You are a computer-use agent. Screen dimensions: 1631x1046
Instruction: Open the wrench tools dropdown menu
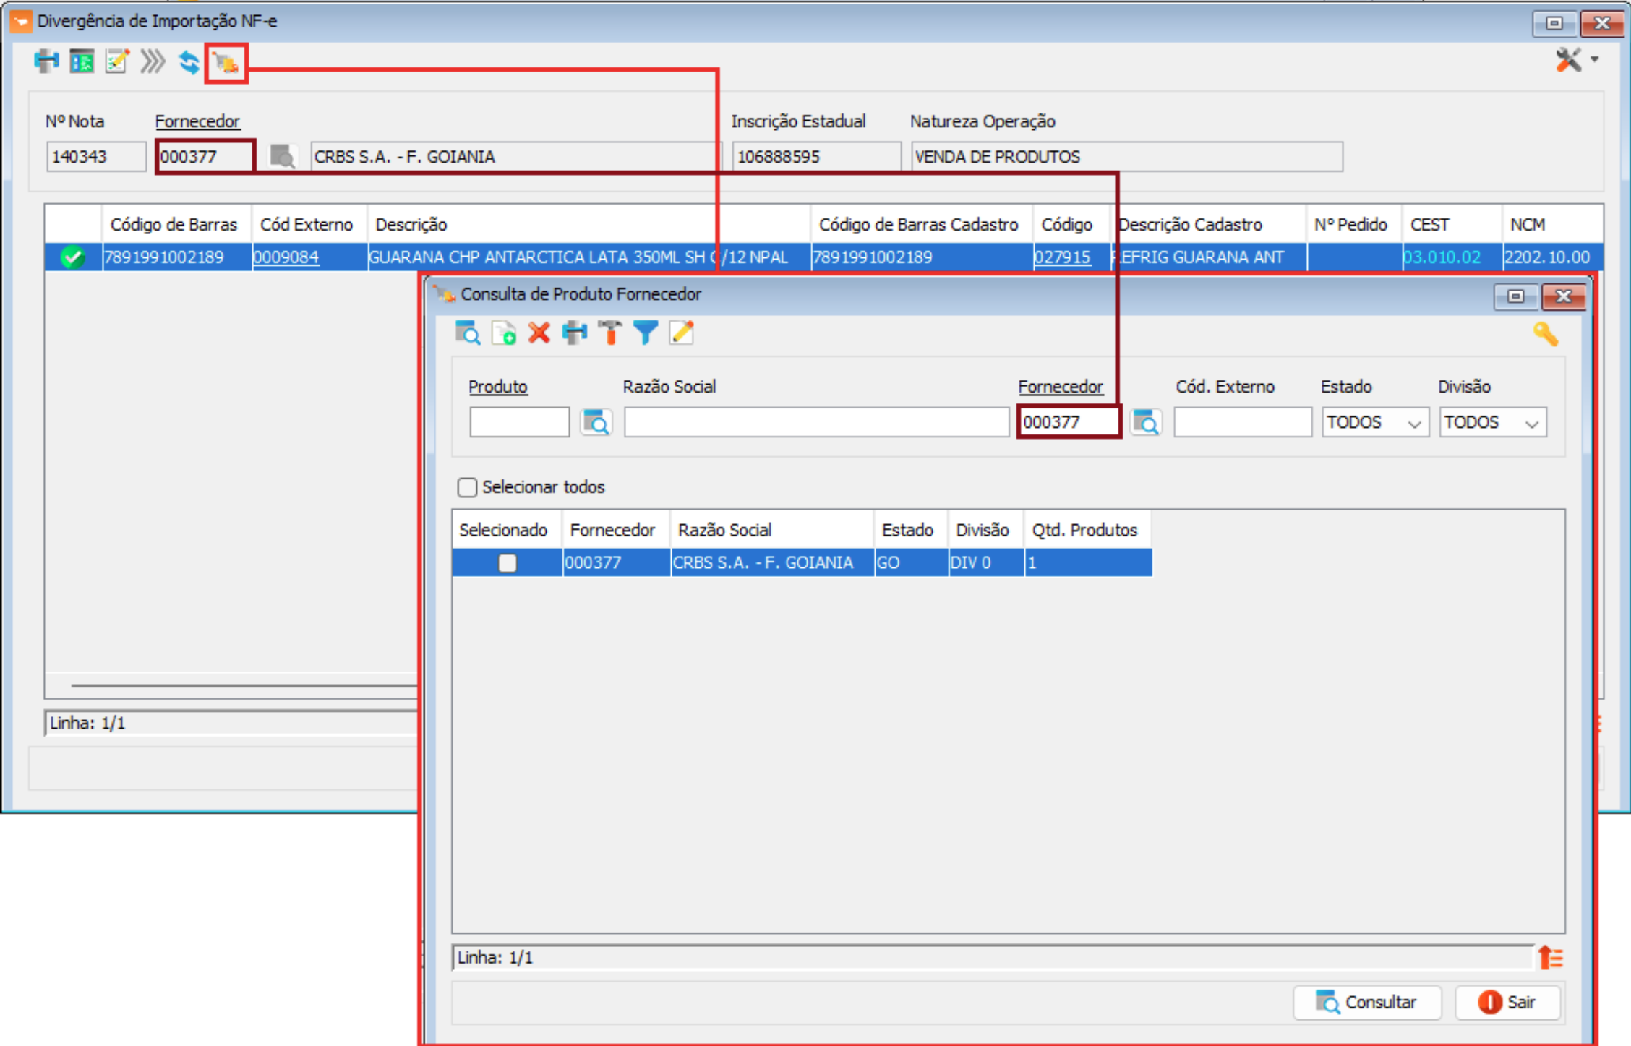click(x=1576, y=61)
